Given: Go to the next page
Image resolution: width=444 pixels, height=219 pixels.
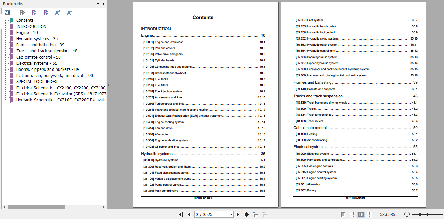Looking at the screenshot, I should [238, 214].
